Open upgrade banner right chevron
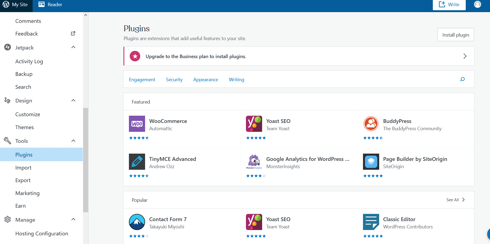Image resolution: width=490 pixels, height=244 pixels. click(465, 56)
